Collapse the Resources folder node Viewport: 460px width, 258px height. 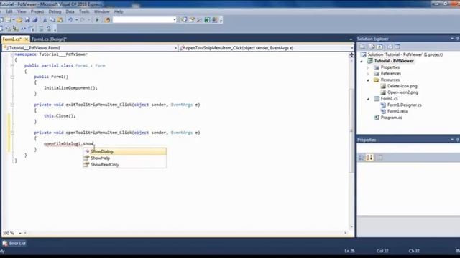(x=368, y=80)
